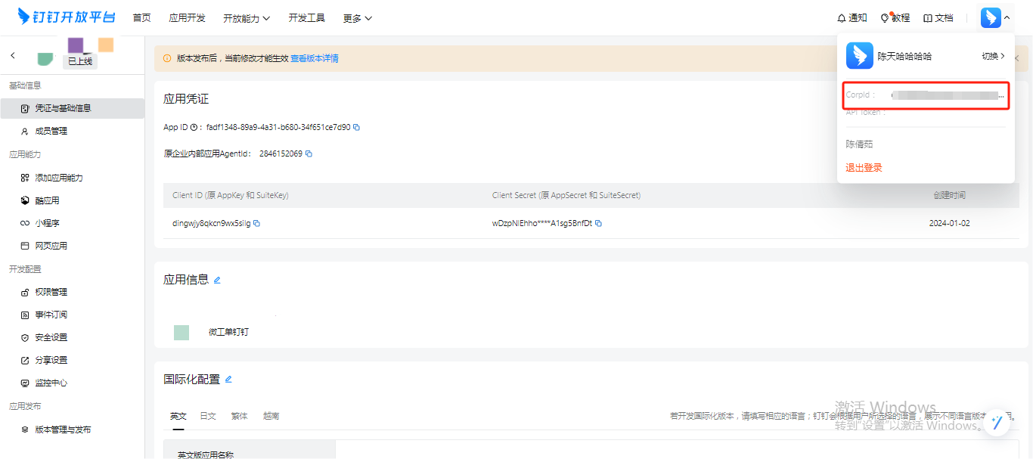1033x459 pixels.
Task: Click the 英文版应用名称 field label
Action: point(206,454)
